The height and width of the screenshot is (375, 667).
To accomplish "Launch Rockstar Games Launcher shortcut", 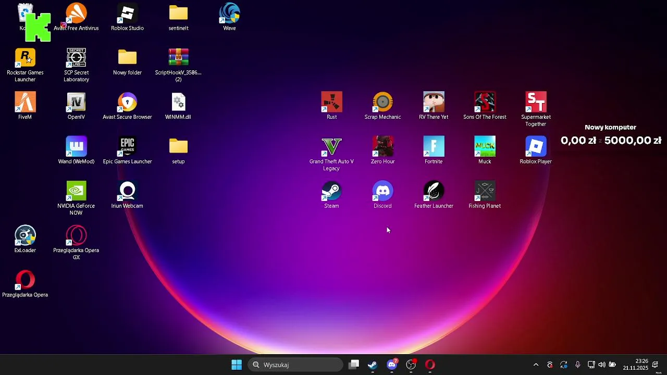I will coord(25,65).
